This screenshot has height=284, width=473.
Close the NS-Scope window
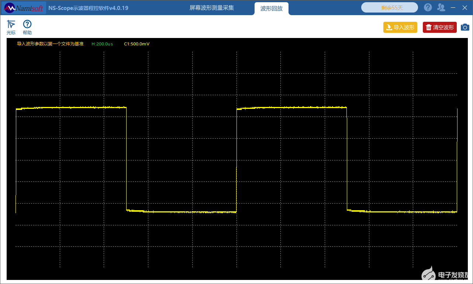coord(465,7)
